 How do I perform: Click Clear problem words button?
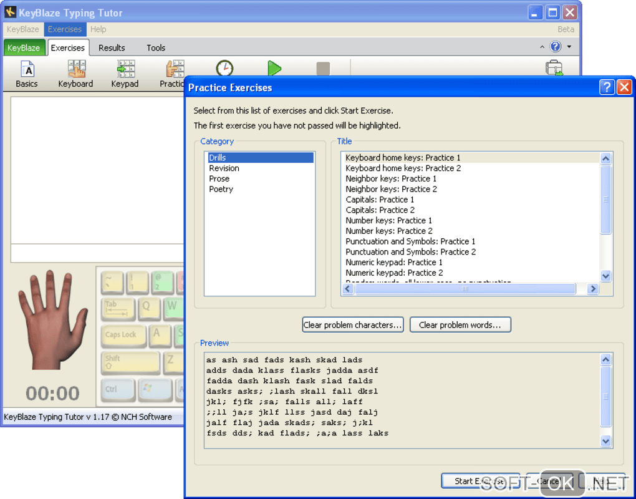pyautogui.click(x=460, y=324)
